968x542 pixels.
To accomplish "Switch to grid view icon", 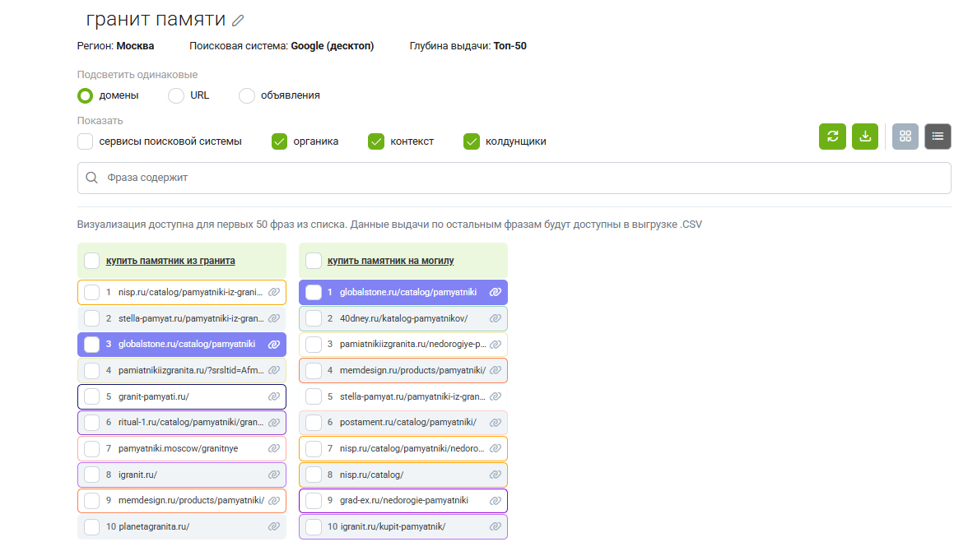I will (905, 137).
